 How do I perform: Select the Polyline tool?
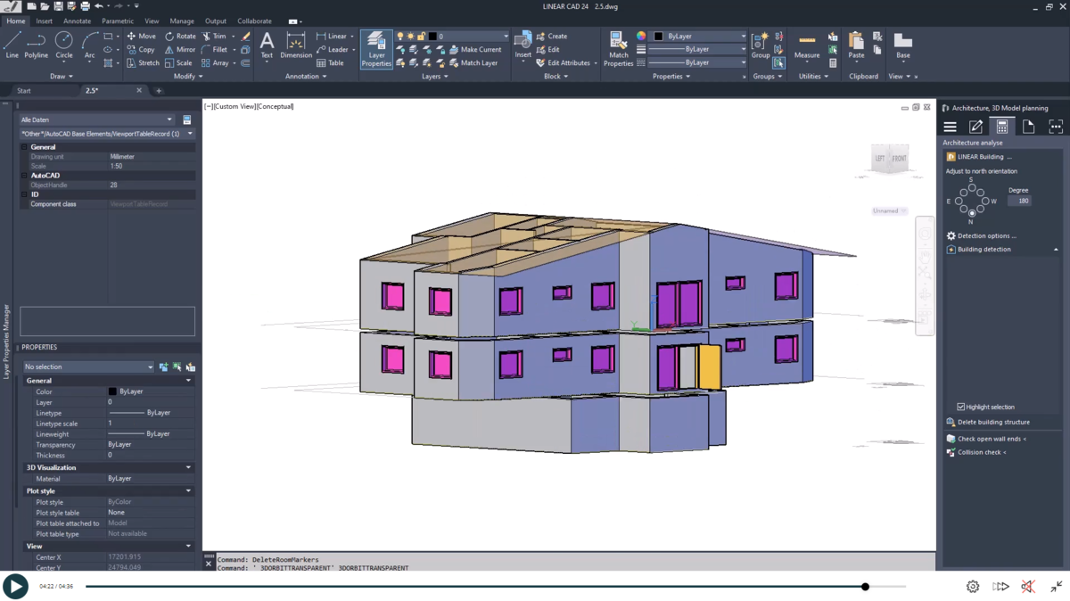[x=36, y=43]
